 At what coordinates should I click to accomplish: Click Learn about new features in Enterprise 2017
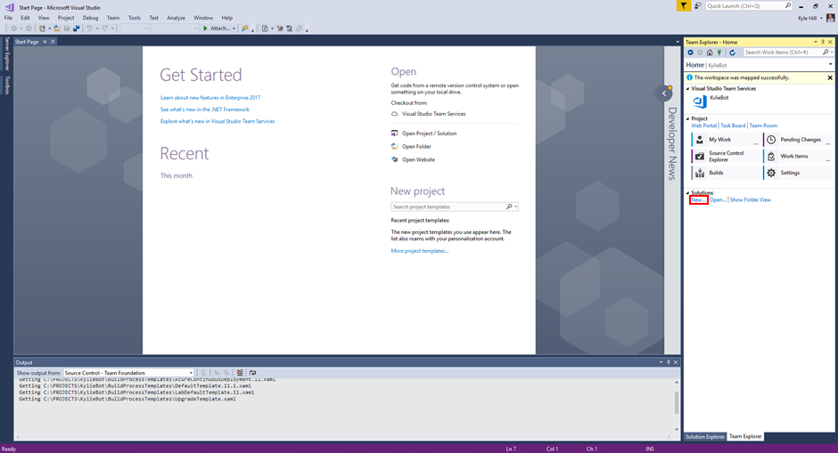pos(210,98)
